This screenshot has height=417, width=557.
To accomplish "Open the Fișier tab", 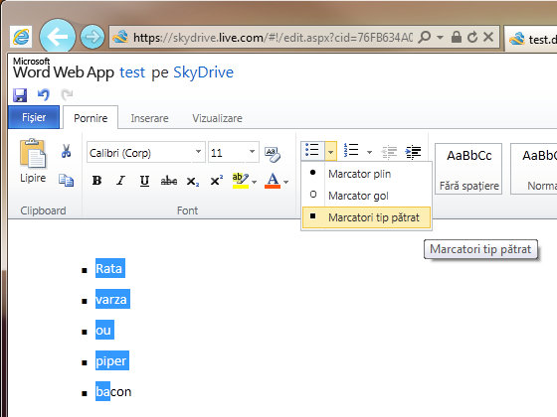I will [x=34, y=117].
